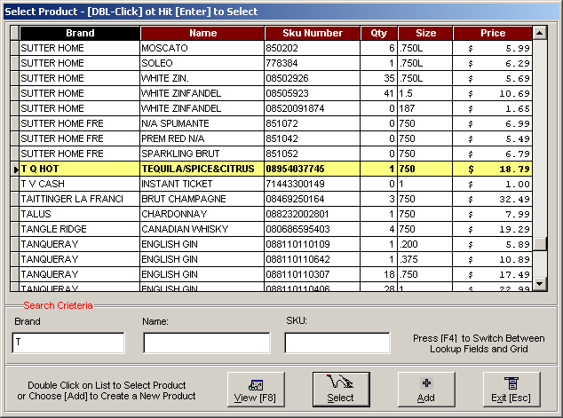Focus the Name search field

click(x=207, y=343)
